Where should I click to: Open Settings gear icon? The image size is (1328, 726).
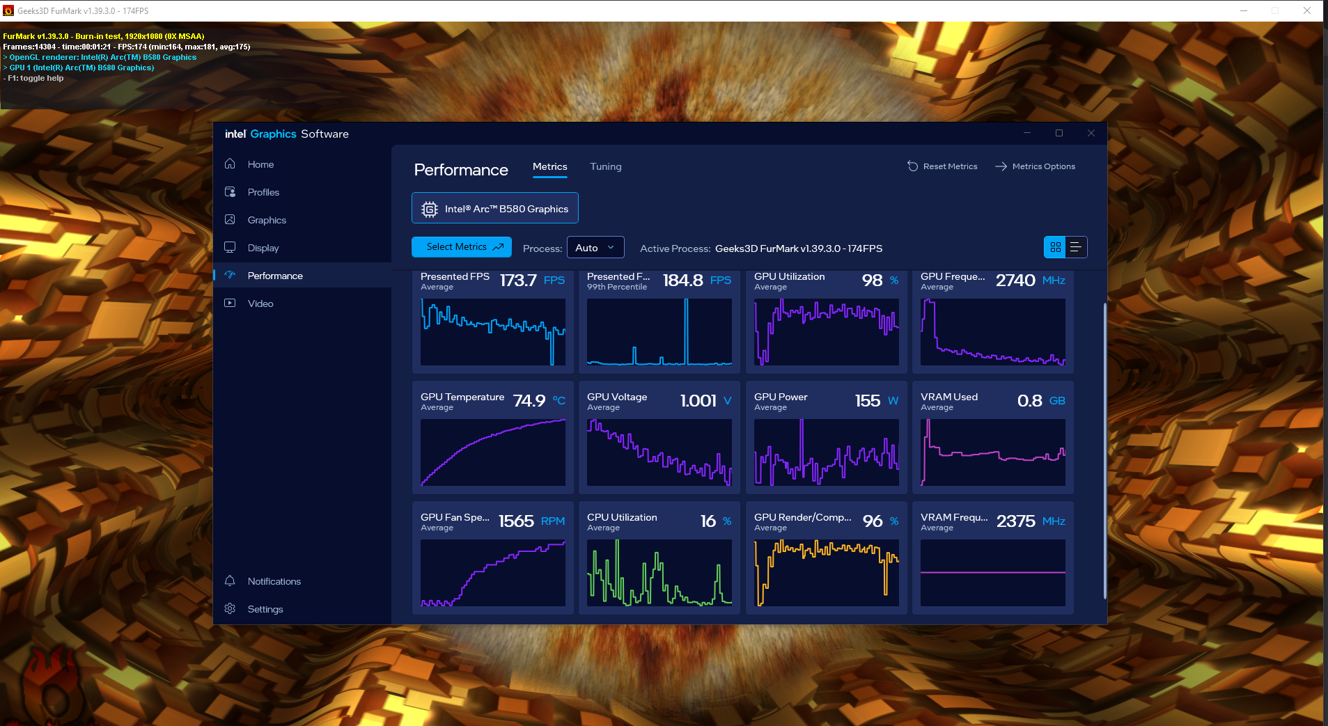point(230,609)
